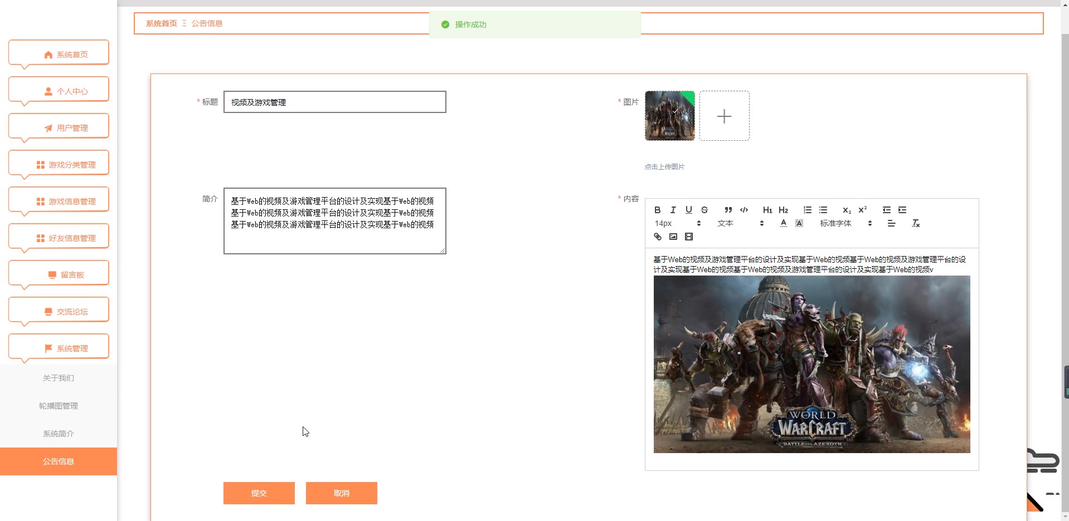Open the 标准字体 font family dropdown

(x=846, y=223)
